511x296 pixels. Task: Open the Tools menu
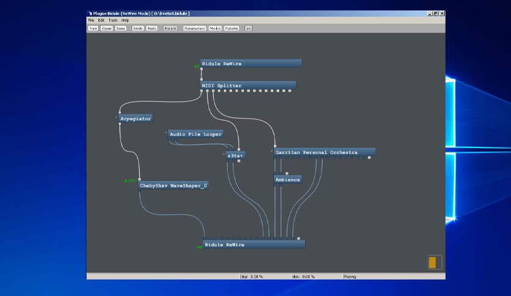tap(113, 20)
